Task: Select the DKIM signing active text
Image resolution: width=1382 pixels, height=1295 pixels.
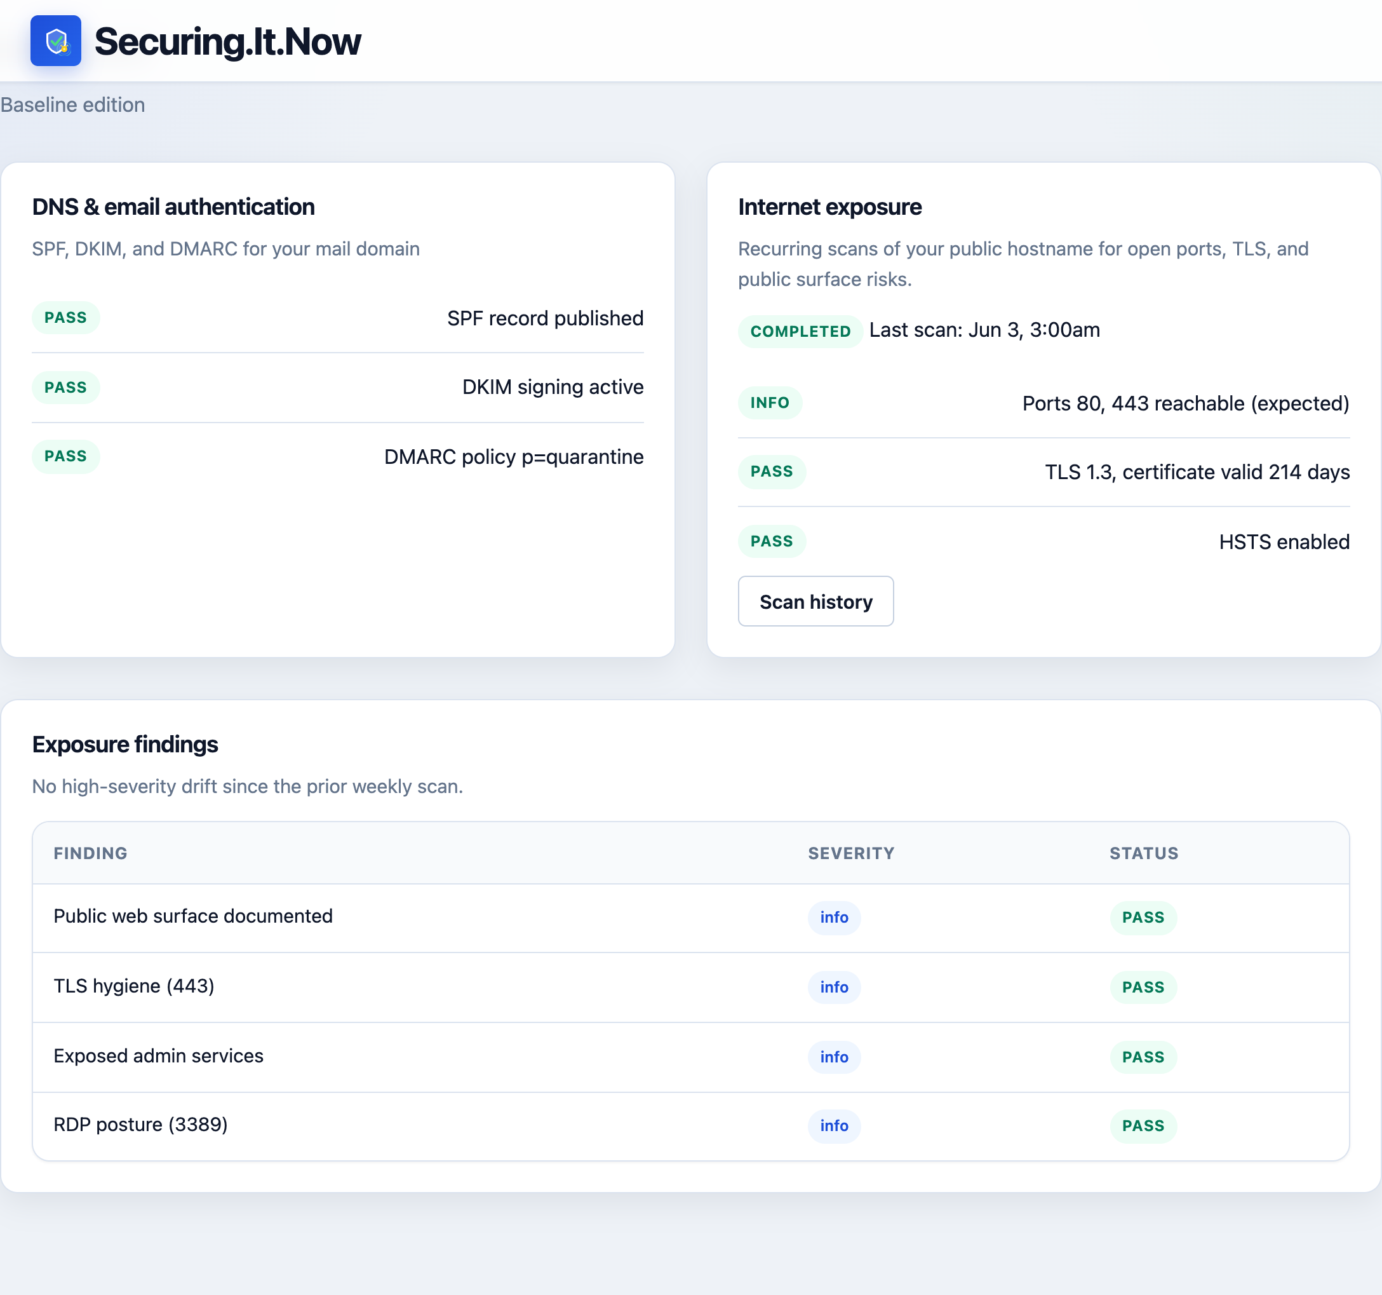Action: tap(553, 387)
